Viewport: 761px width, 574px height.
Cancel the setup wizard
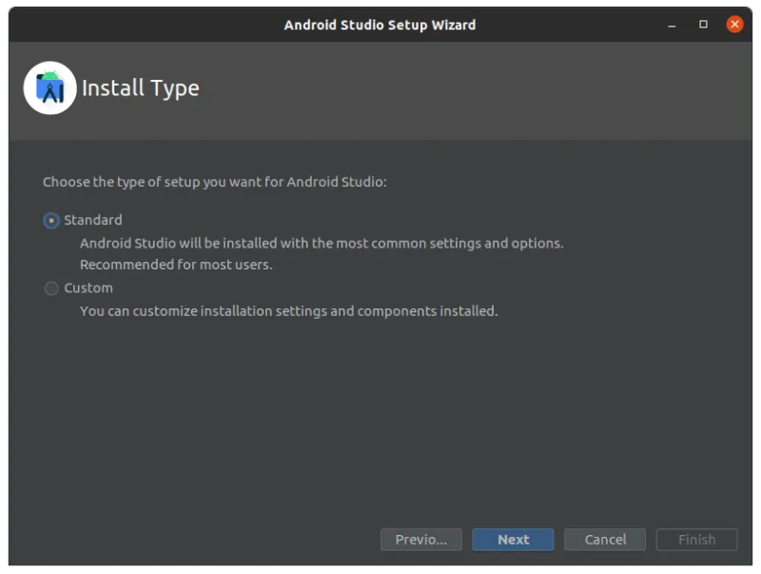tap(605, 540)
